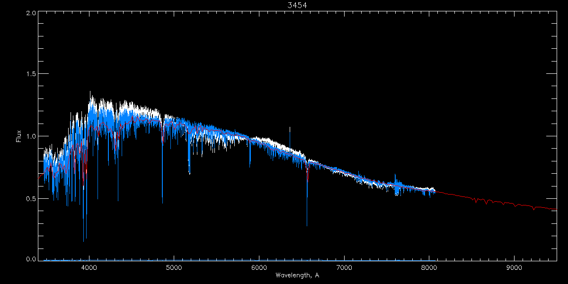Click the 0.5 y-axis tick label
The width and height of the screenshot is (568, 284).
click(x=31, y=198)
